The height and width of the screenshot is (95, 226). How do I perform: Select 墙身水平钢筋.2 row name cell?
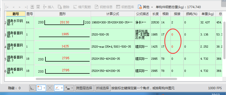pos(16,22)
